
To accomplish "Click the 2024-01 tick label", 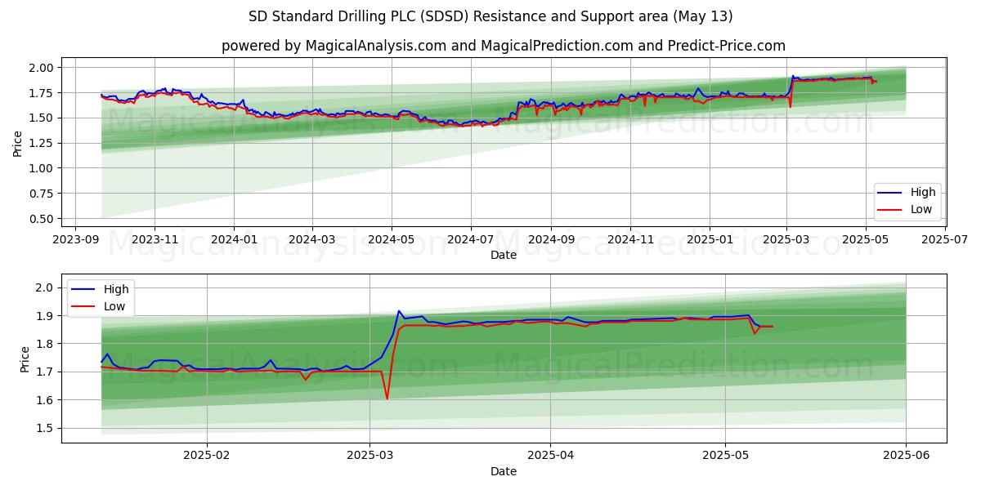I will click(234, 240).
